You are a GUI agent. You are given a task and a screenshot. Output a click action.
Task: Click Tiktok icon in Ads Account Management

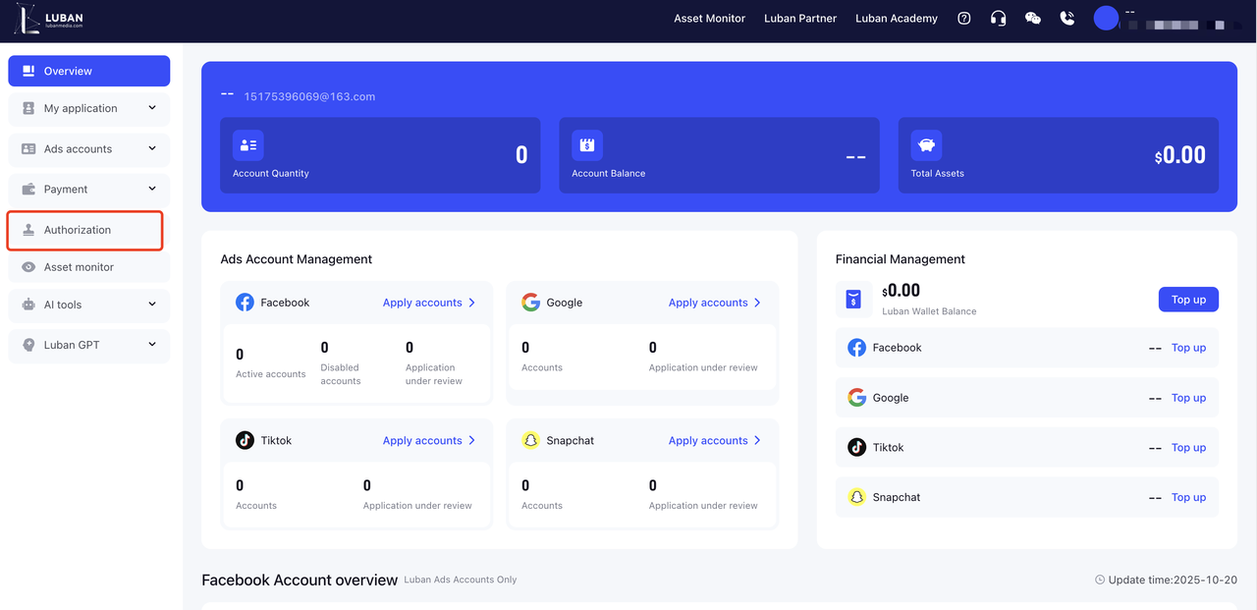pos(246,440)
